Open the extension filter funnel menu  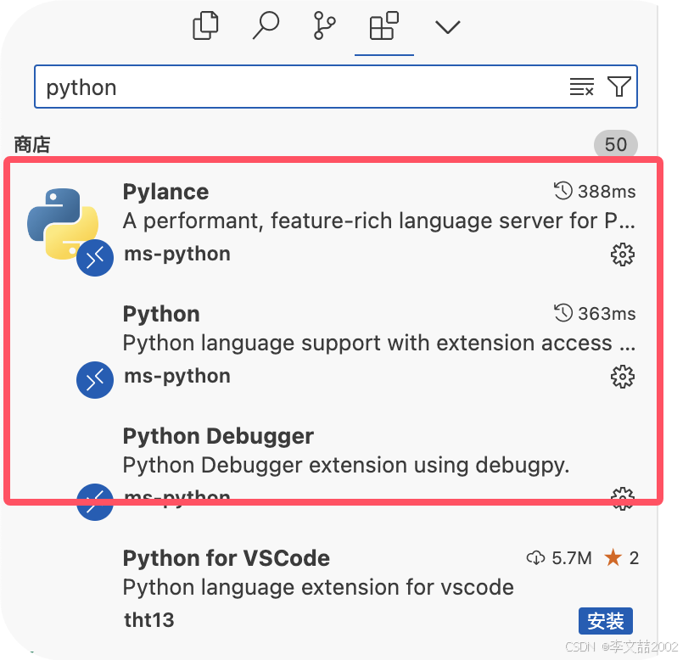coord(618,86)
